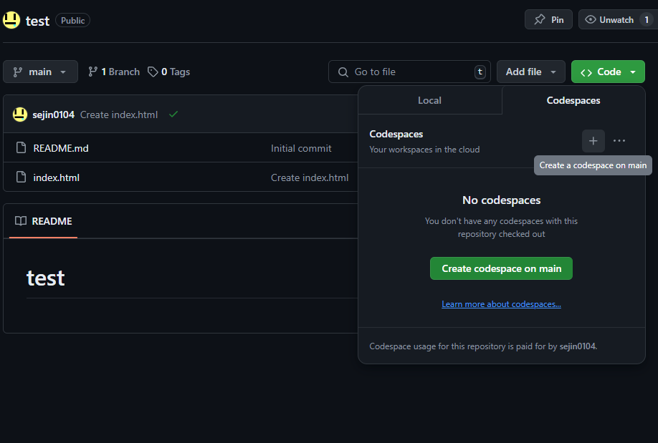Open the 0 Tags link
Image resolution: width=658 pixels, height=443 pixels.
pyautogui.click(x=169, y=72)
